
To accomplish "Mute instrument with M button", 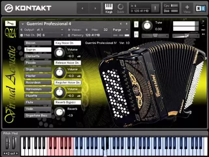I will [x=136, y=34].
